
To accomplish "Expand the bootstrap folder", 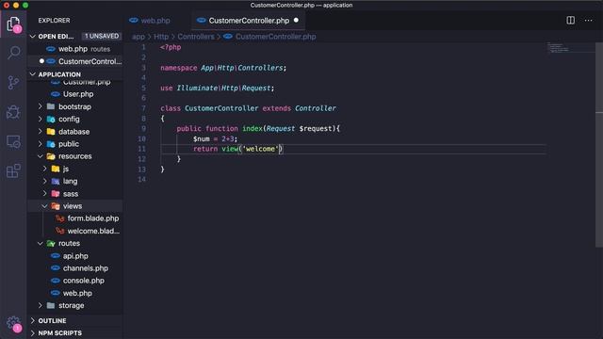I will (40, 106).
